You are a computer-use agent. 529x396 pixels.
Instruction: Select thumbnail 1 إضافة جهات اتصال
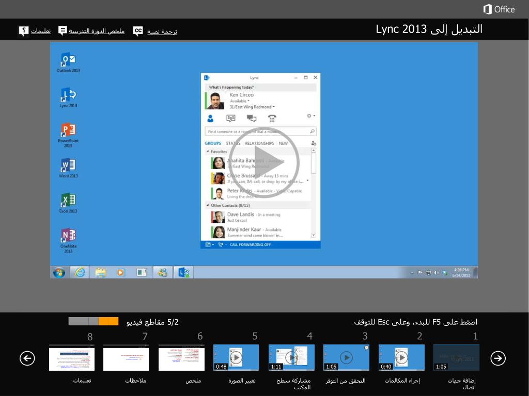point(456,358)
